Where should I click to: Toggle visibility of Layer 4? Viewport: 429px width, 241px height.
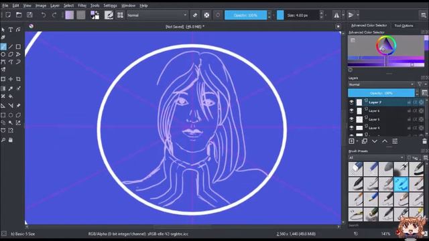tap(351, 128)
